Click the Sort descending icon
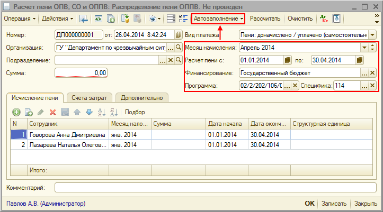Screen dimensions: 383x212 click(x=113, y=112)
